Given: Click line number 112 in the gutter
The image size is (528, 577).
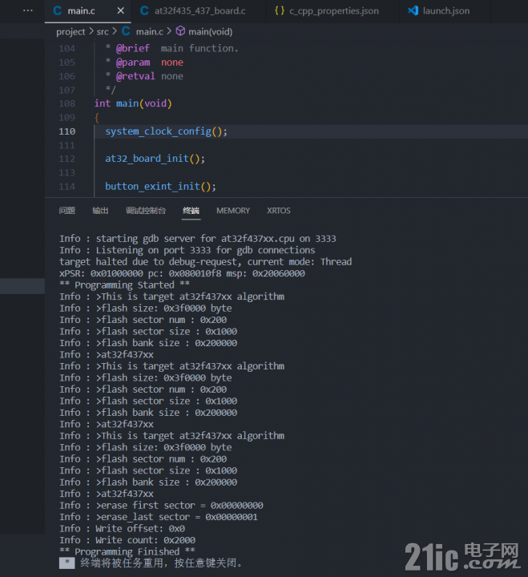Looking at the screenshot, I should pos(67,159).
